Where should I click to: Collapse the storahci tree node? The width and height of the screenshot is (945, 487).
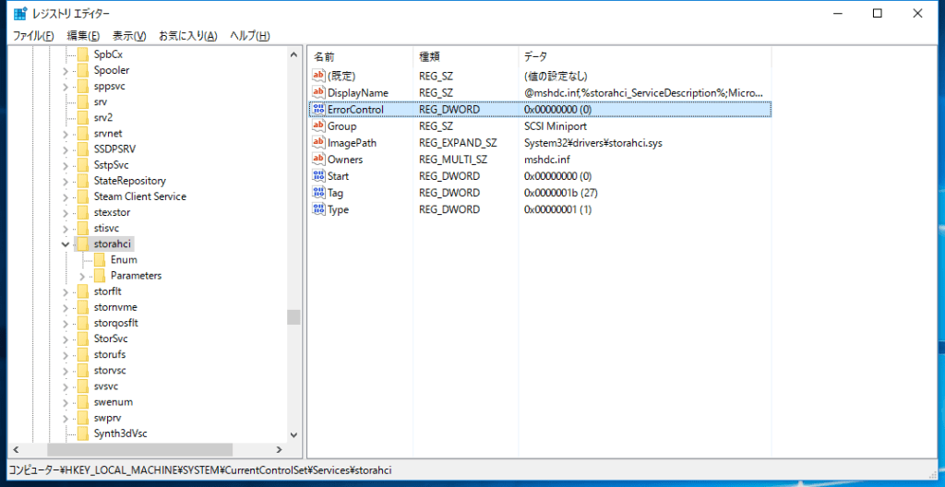[x=66, y=243]
